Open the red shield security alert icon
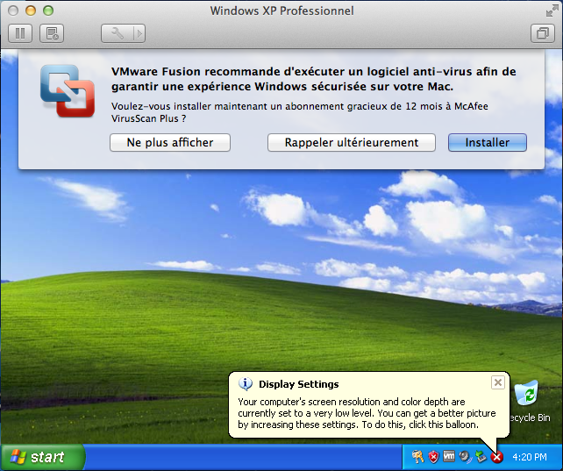Screen dimensions: 563x471 tap(433, 457)
